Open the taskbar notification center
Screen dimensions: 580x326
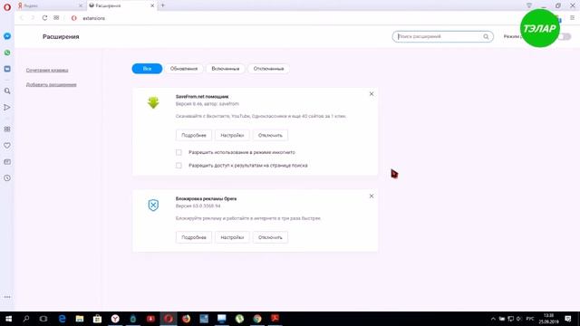pos(568,319)
